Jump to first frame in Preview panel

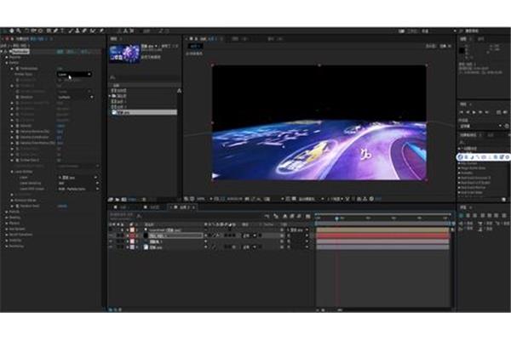coord(462,112)
